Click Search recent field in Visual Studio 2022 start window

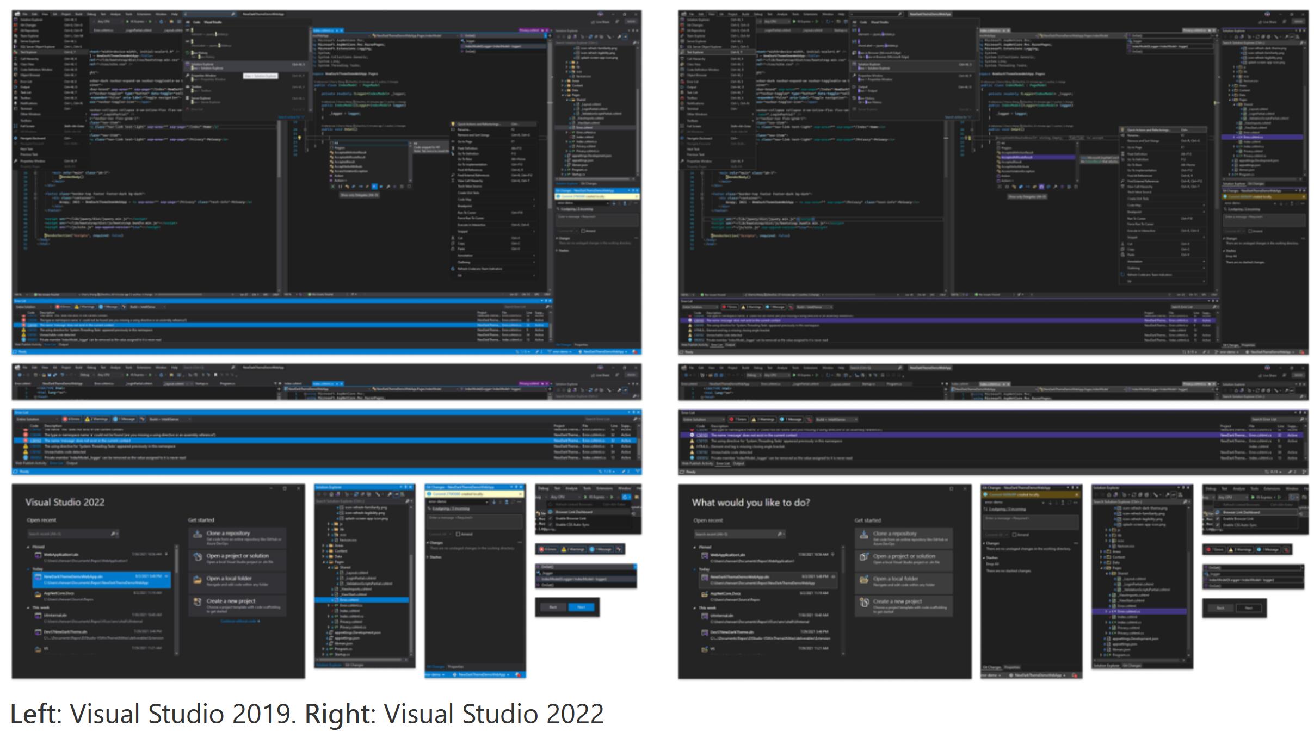73,534
